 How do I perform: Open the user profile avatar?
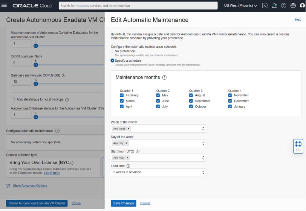pos(302,5)
